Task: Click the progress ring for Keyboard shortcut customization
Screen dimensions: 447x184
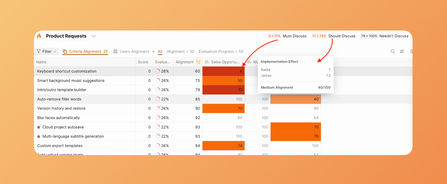Action: (158, 71)
